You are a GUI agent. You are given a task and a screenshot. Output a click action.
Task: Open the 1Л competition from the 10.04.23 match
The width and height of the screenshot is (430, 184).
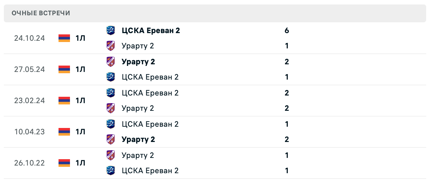(x=80, y=131)
